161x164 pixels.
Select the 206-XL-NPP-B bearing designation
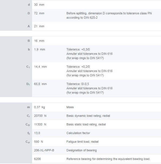point(44,150)
